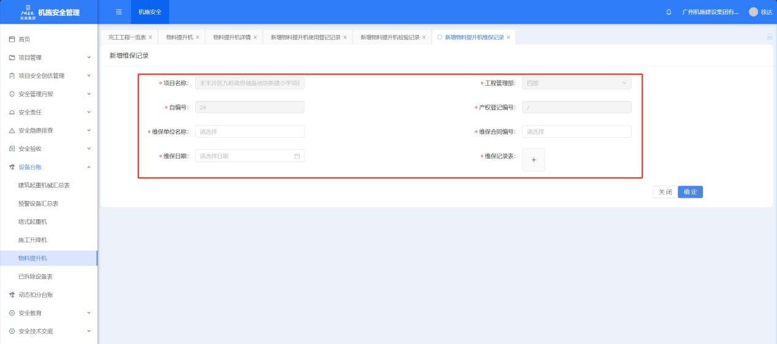Click the 关闭 button

665,192
